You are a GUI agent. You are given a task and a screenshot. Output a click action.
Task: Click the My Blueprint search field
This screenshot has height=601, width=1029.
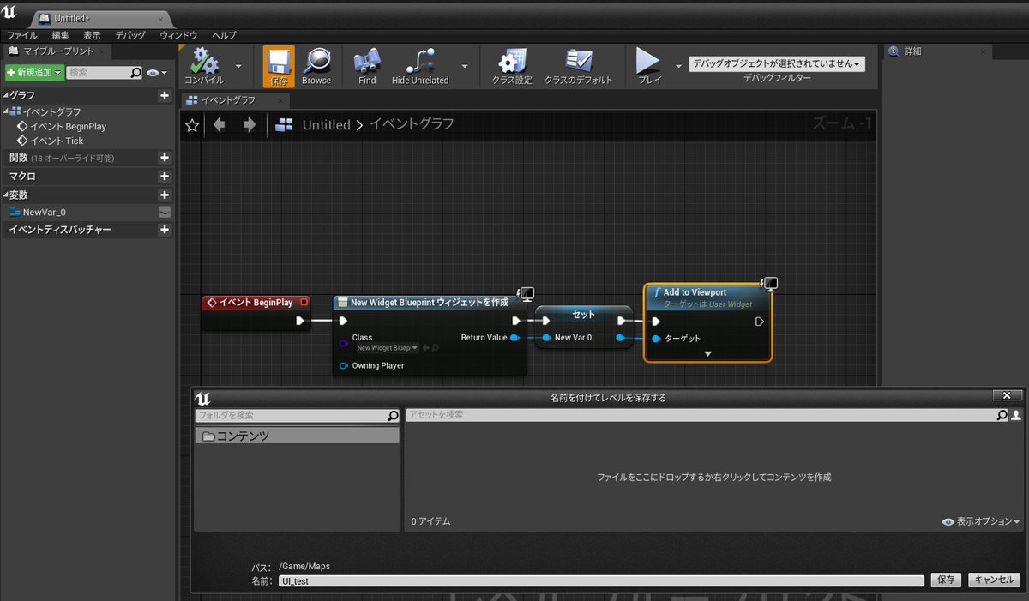(105, 73)
